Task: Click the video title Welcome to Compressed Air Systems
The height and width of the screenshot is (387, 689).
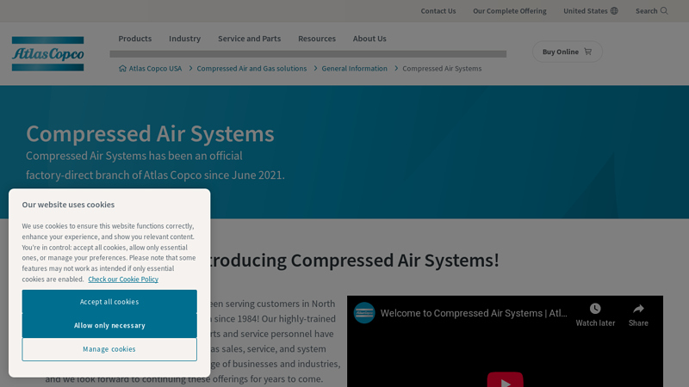Action: click(474, 313)
